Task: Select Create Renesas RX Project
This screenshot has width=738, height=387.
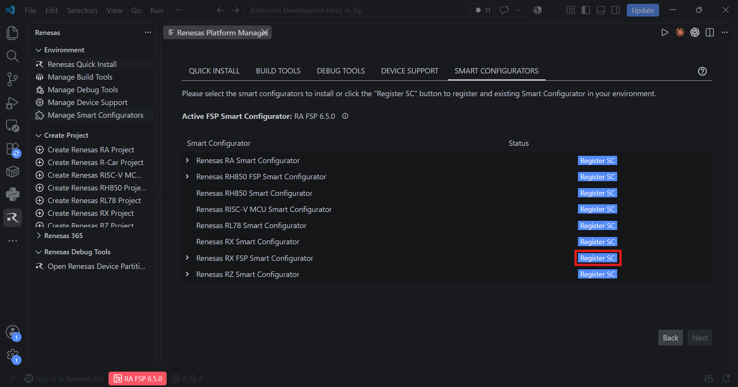Action: (x=92, y=213)
